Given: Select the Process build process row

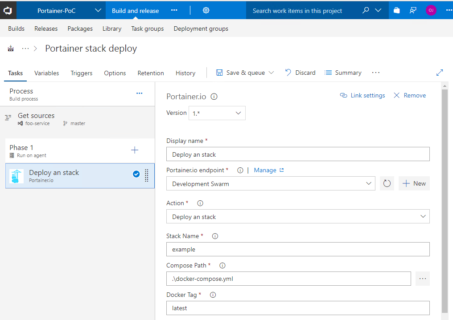Looking at the screenshot, I should (x=78, y=94).
